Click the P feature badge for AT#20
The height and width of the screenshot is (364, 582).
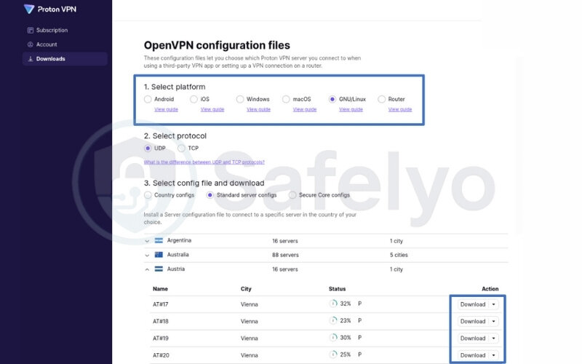pos(359,355)
